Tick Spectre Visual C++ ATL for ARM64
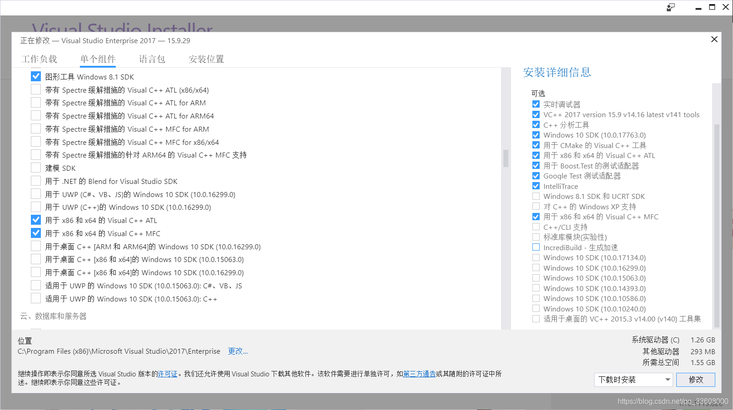Image resolution: width=733 pixels, height=410 pixels. pos(36,115)
